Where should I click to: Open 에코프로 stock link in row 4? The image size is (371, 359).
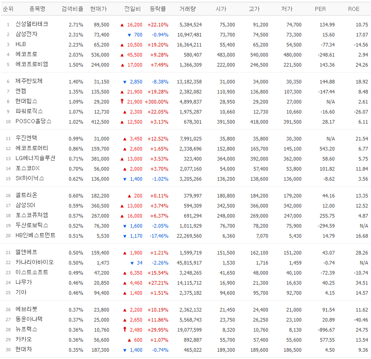[26, 54]
